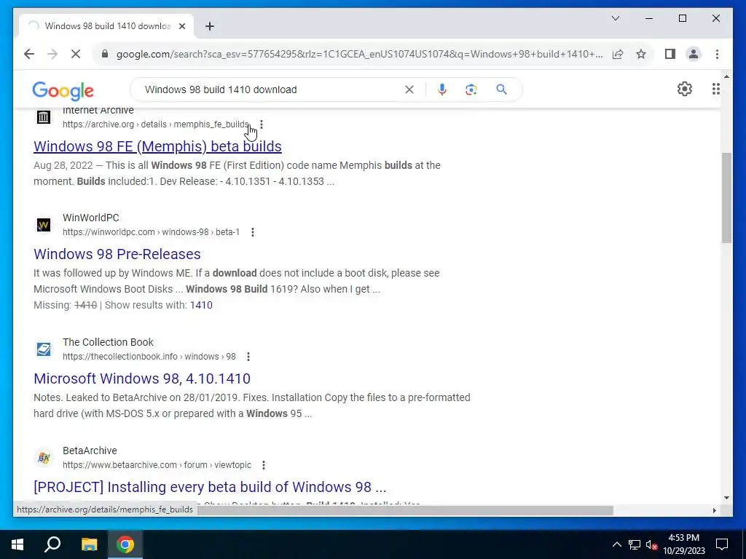
Task: Share this page icon in address bar
Action: click(x=618, y=54)
